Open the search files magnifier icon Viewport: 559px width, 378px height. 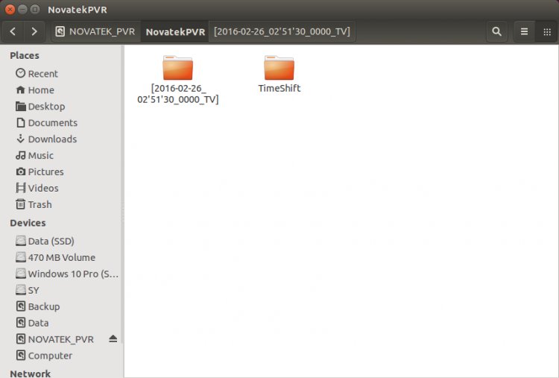(496, 31)
